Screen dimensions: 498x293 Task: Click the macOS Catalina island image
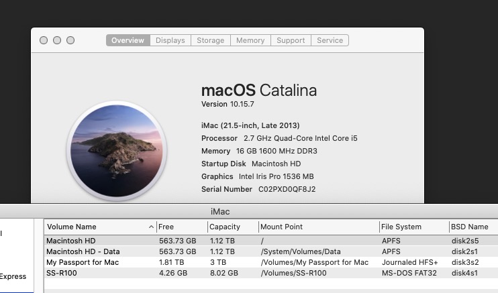[117, 151]
